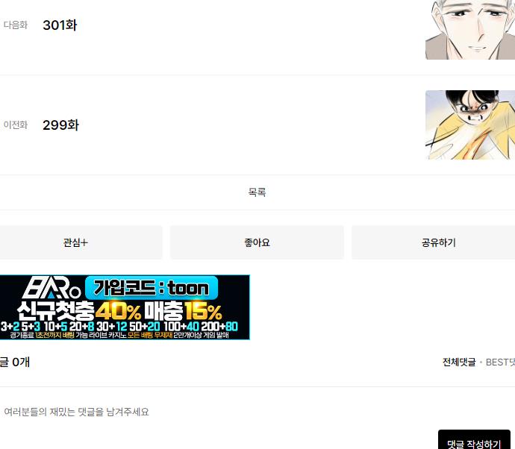Open next episode 301화 title
This screenshot has width=515, height=449.
[60, 25]
